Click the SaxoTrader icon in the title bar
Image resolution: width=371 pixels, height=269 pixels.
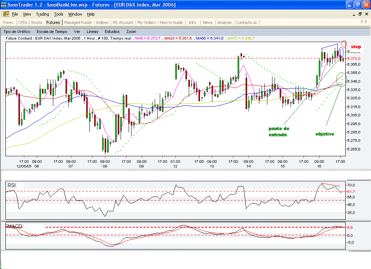point(4,4)
